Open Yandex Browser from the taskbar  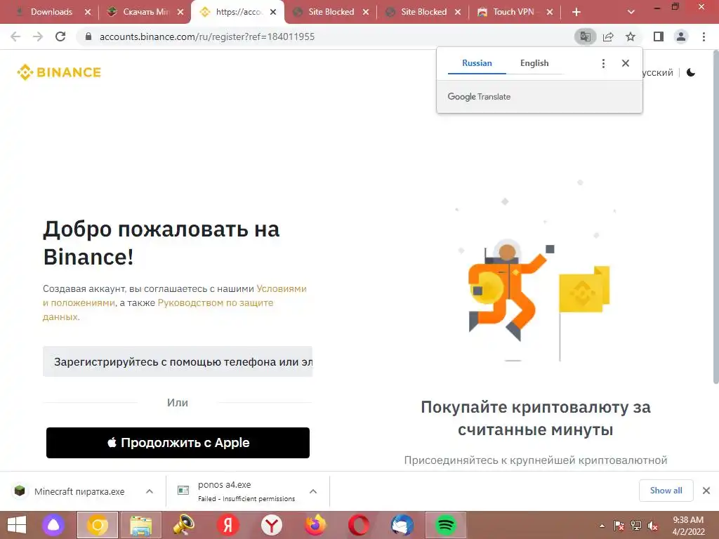(x=272, y=525)
